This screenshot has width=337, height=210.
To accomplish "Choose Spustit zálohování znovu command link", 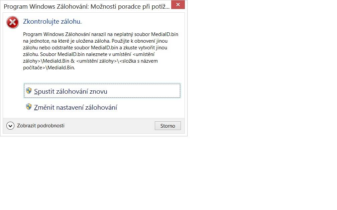I will pos(102,91).
